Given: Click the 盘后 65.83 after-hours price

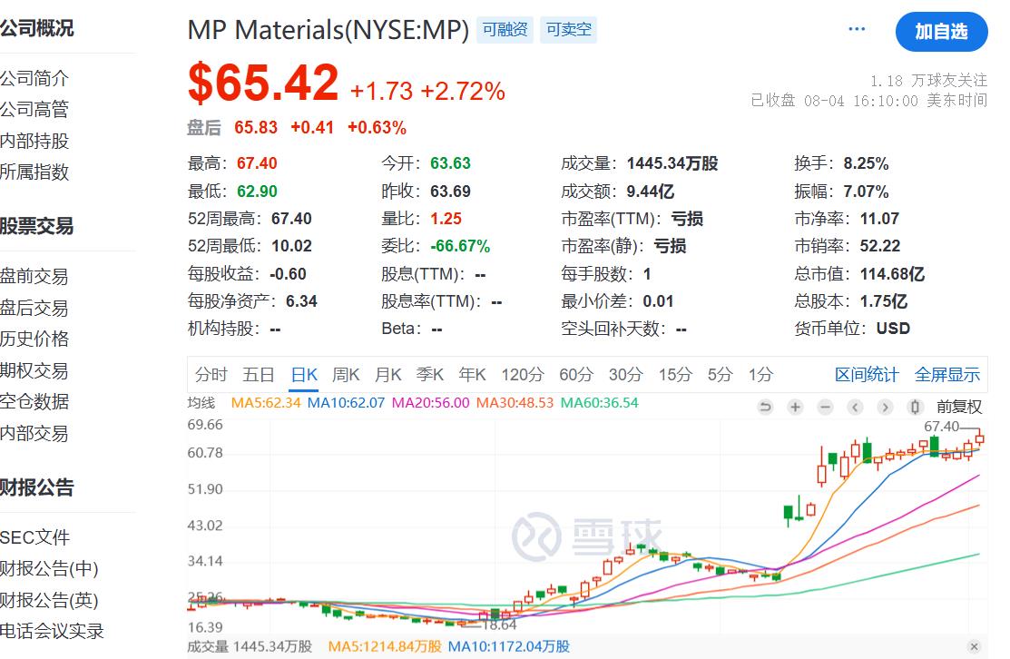Looking at the screenshot, I should [256, 128].
